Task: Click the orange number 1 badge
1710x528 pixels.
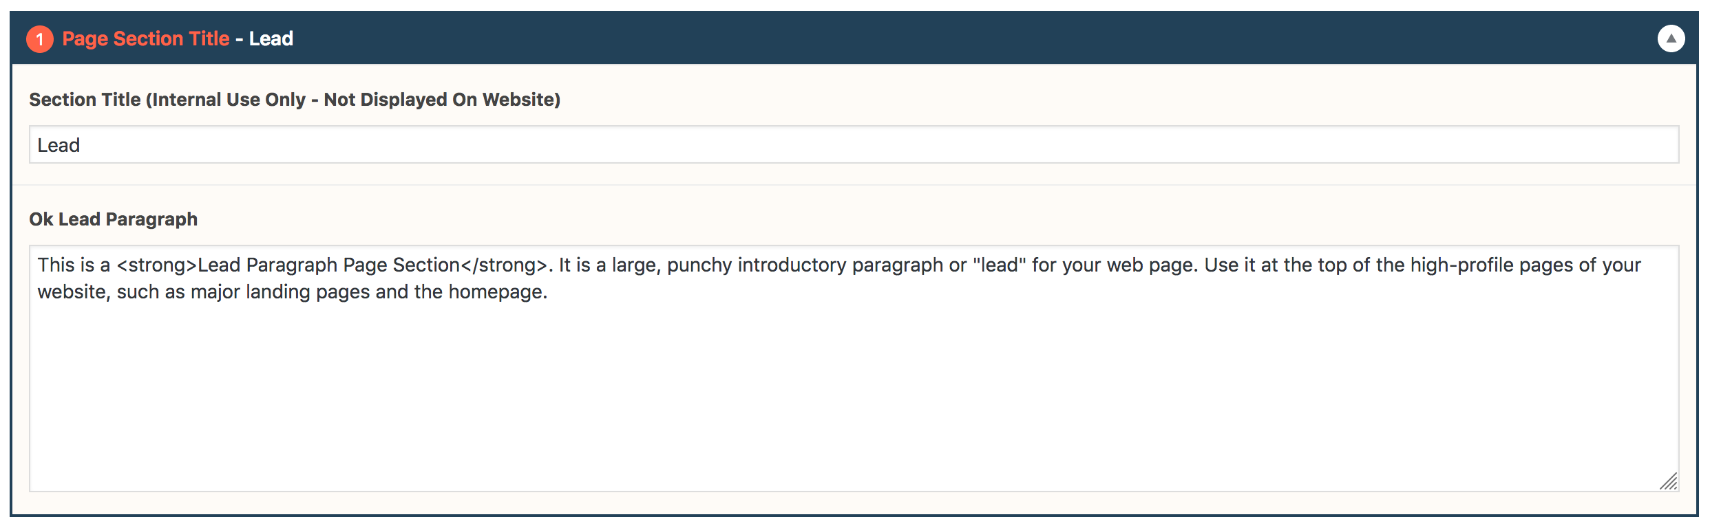Action: 40,39
